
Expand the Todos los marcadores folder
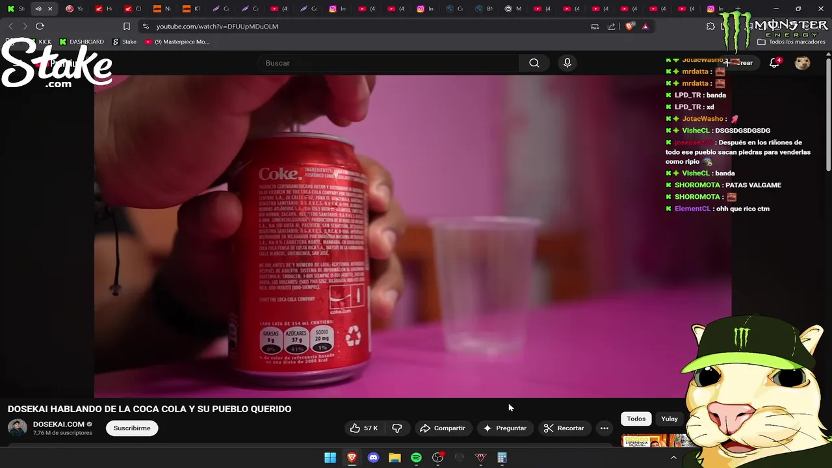pyautogui.click(x=791, y=42)
